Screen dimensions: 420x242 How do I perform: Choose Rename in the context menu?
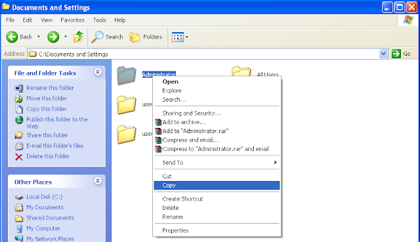(217, 217)
